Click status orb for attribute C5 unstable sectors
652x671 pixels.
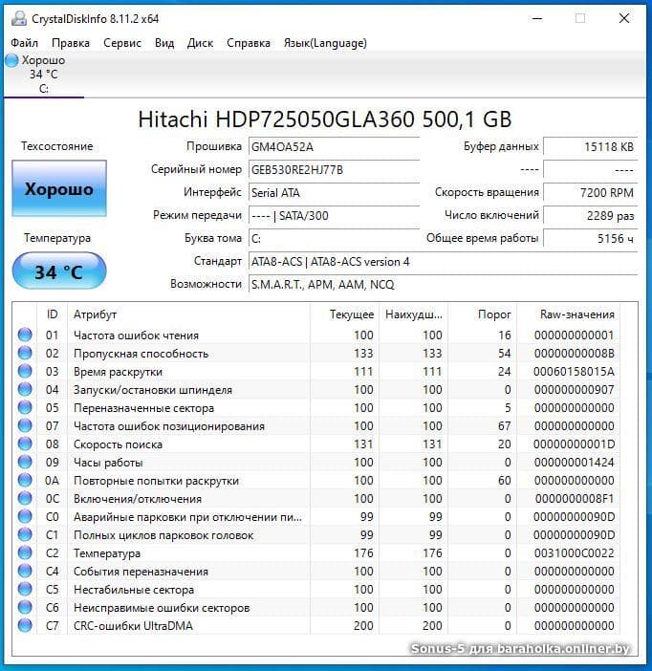point(25,589)
